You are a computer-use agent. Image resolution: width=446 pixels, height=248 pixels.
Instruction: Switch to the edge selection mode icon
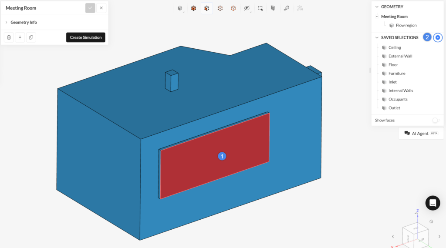(233, 8)
